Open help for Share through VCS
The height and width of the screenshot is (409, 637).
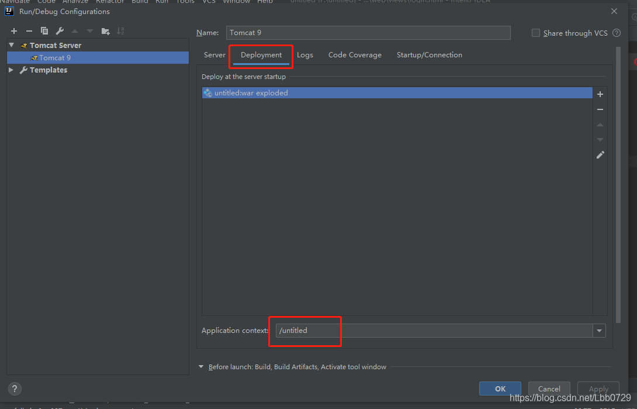pyautogui.click(x=617, y=33)
